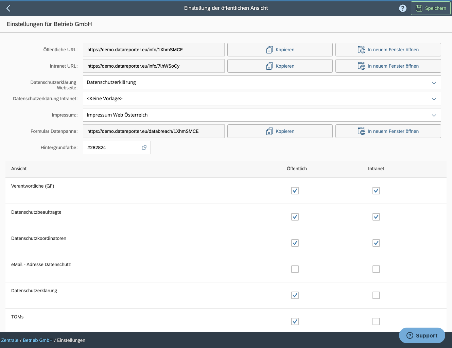Click Kopieren for the Öffentliche URL
The width and height of the screenshot is (452, 348).
tap(280, 50)
